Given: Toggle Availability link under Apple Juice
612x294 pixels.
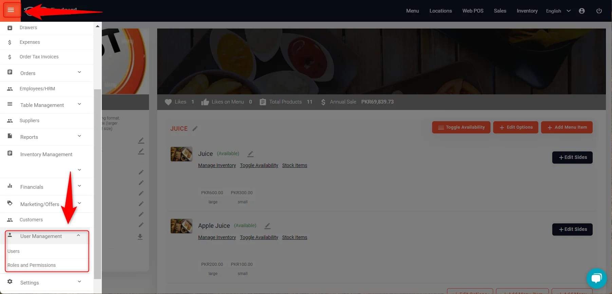Looking at the screenshot, I should click(x=259, y=237).
